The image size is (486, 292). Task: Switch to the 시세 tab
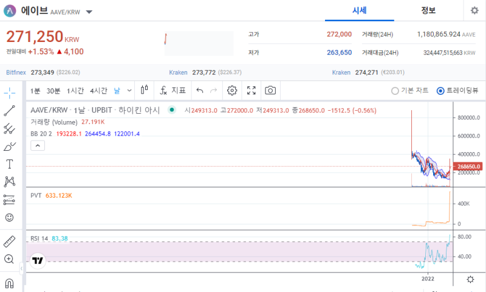(x=360, y=10)
